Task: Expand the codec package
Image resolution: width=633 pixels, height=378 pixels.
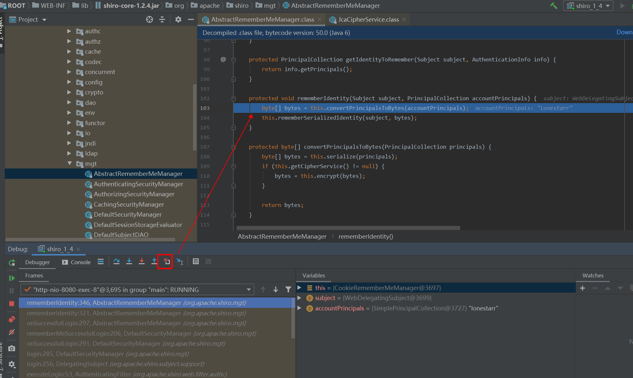Action: click(x=69, y=62)
